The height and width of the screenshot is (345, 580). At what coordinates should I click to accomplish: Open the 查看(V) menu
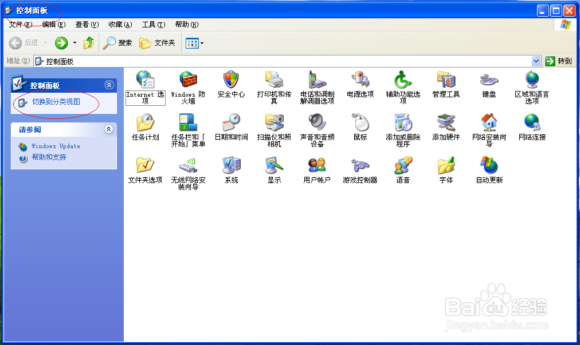pyautogui.click(x=87, y=25)
